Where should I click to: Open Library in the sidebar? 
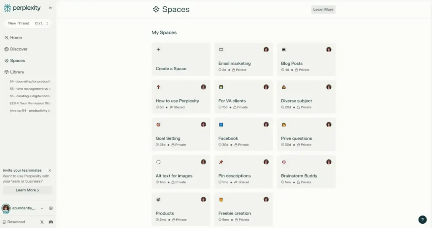point(14,72)
